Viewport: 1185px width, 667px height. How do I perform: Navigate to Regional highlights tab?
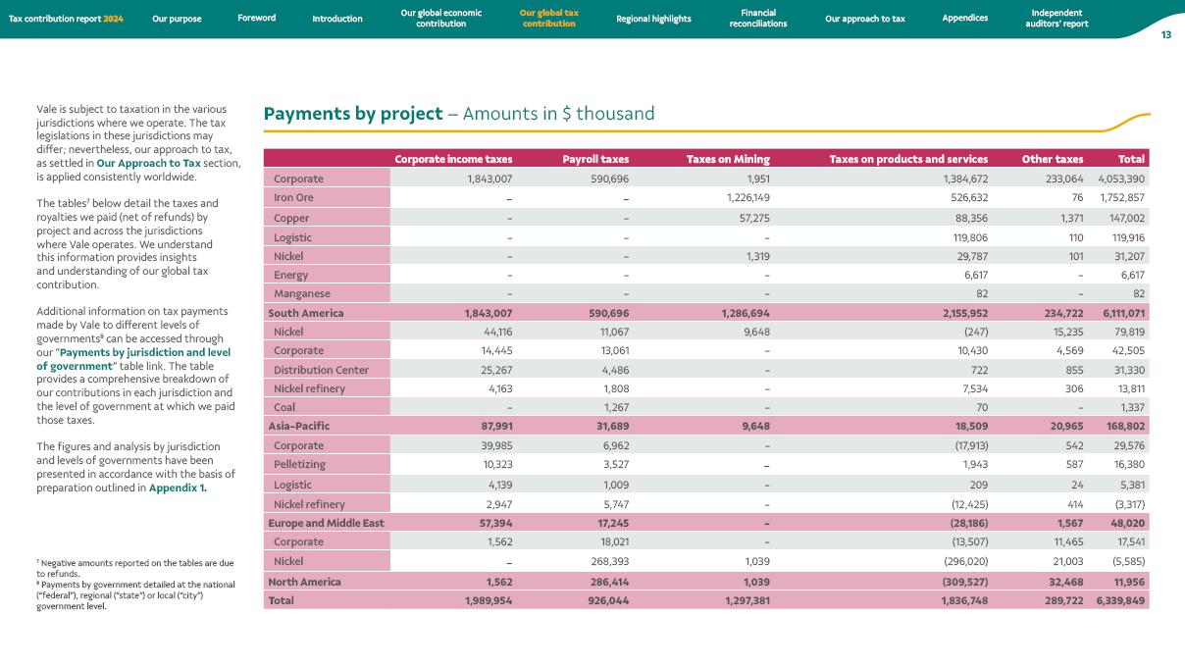click(x=653, y=19)
